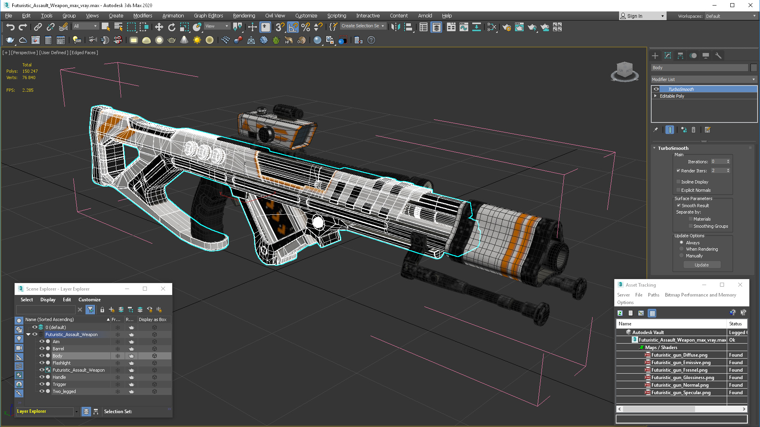
Task: Toggle Render Iters checkbox
Action: (678, 171)
